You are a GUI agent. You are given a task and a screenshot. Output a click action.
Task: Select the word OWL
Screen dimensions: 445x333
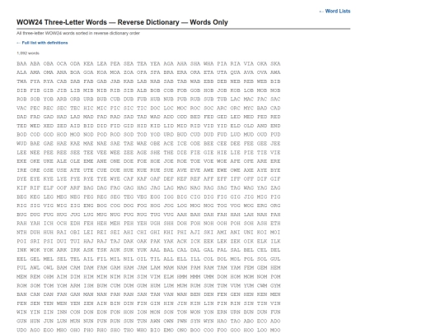pos(49,268)
